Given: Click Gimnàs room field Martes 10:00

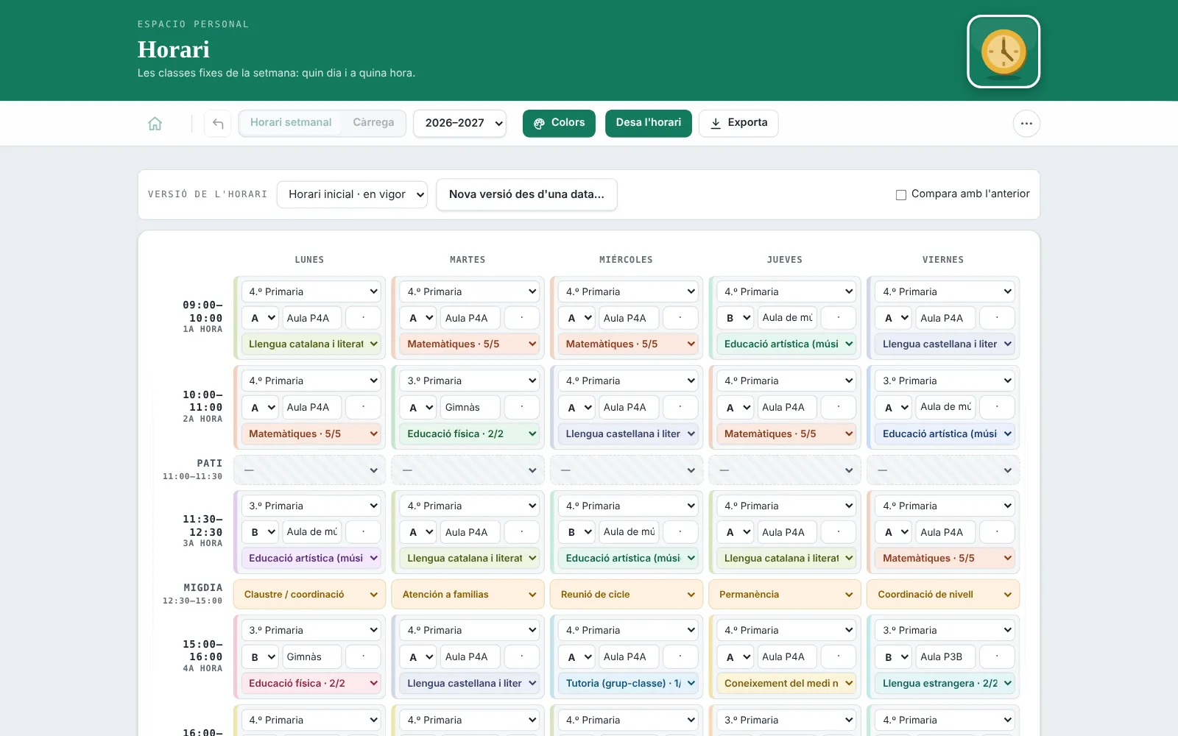Looking at the screenshot, I should (469, 407).
